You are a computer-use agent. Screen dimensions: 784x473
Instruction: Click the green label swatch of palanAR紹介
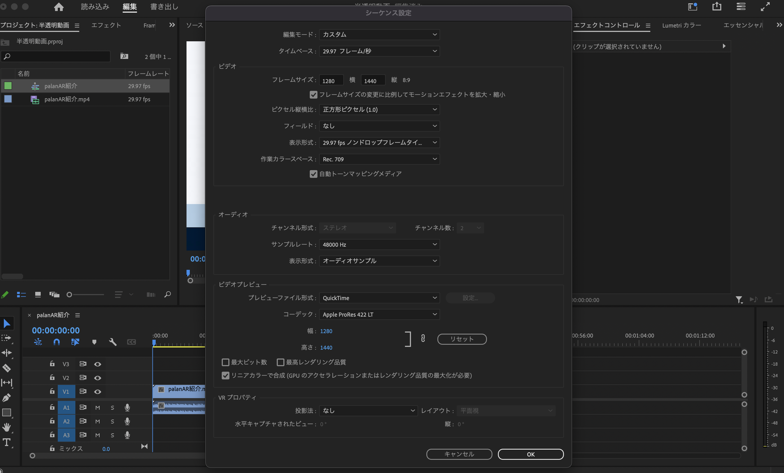click(8, 86)
